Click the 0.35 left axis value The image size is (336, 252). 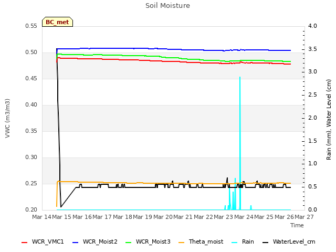[31, 131]
